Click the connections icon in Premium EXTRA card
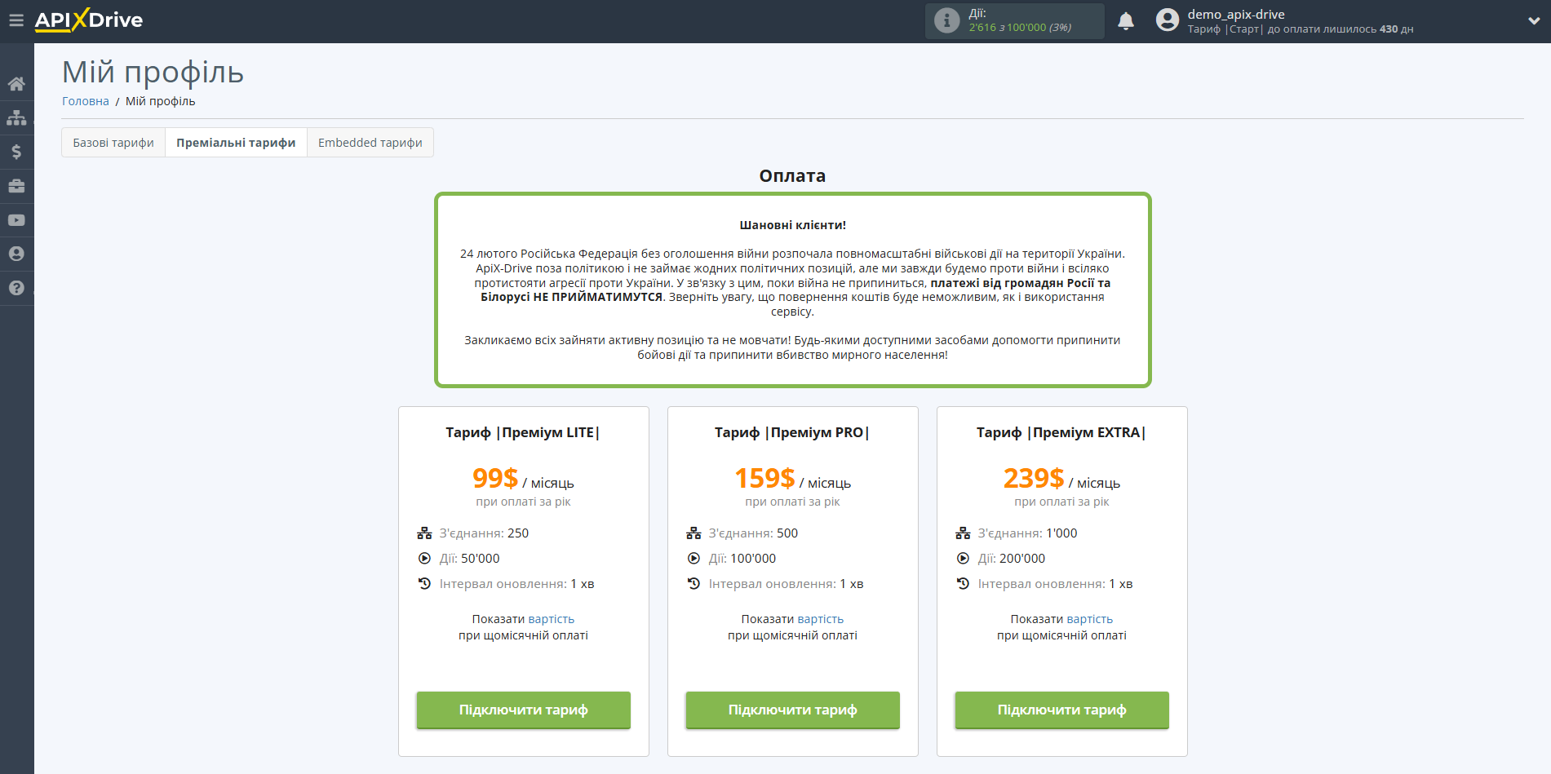Image resolution: width=1551 pixels, height=774 pixels. [963, 533]
